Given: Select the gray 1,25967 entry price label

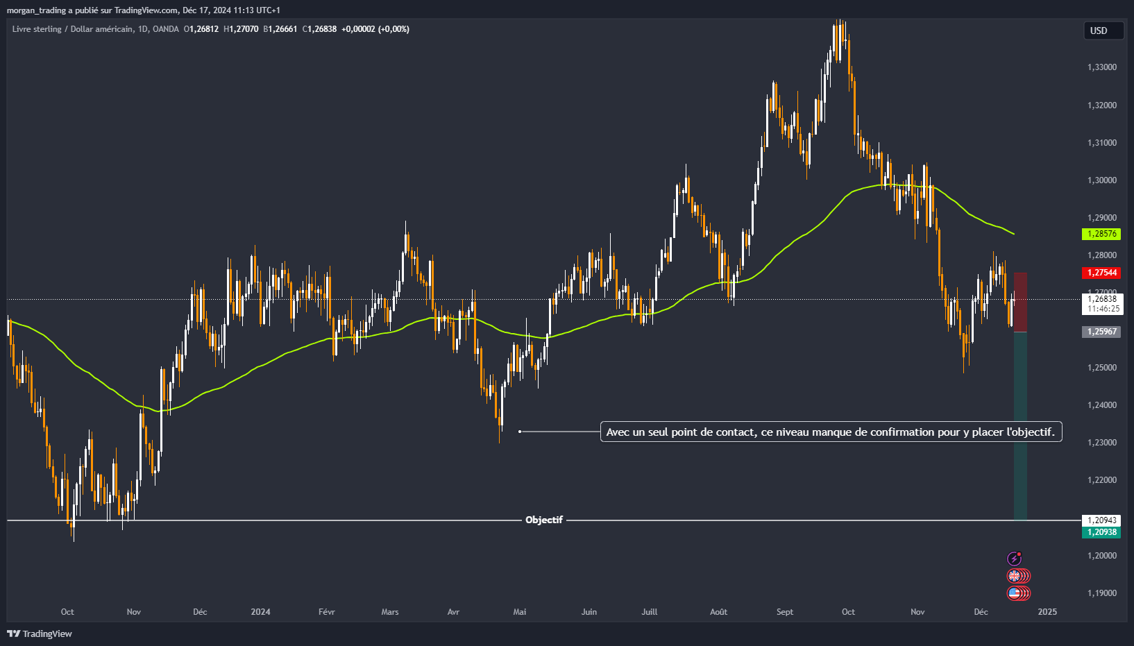Looking at the screenshot, I should point(1101,332).
